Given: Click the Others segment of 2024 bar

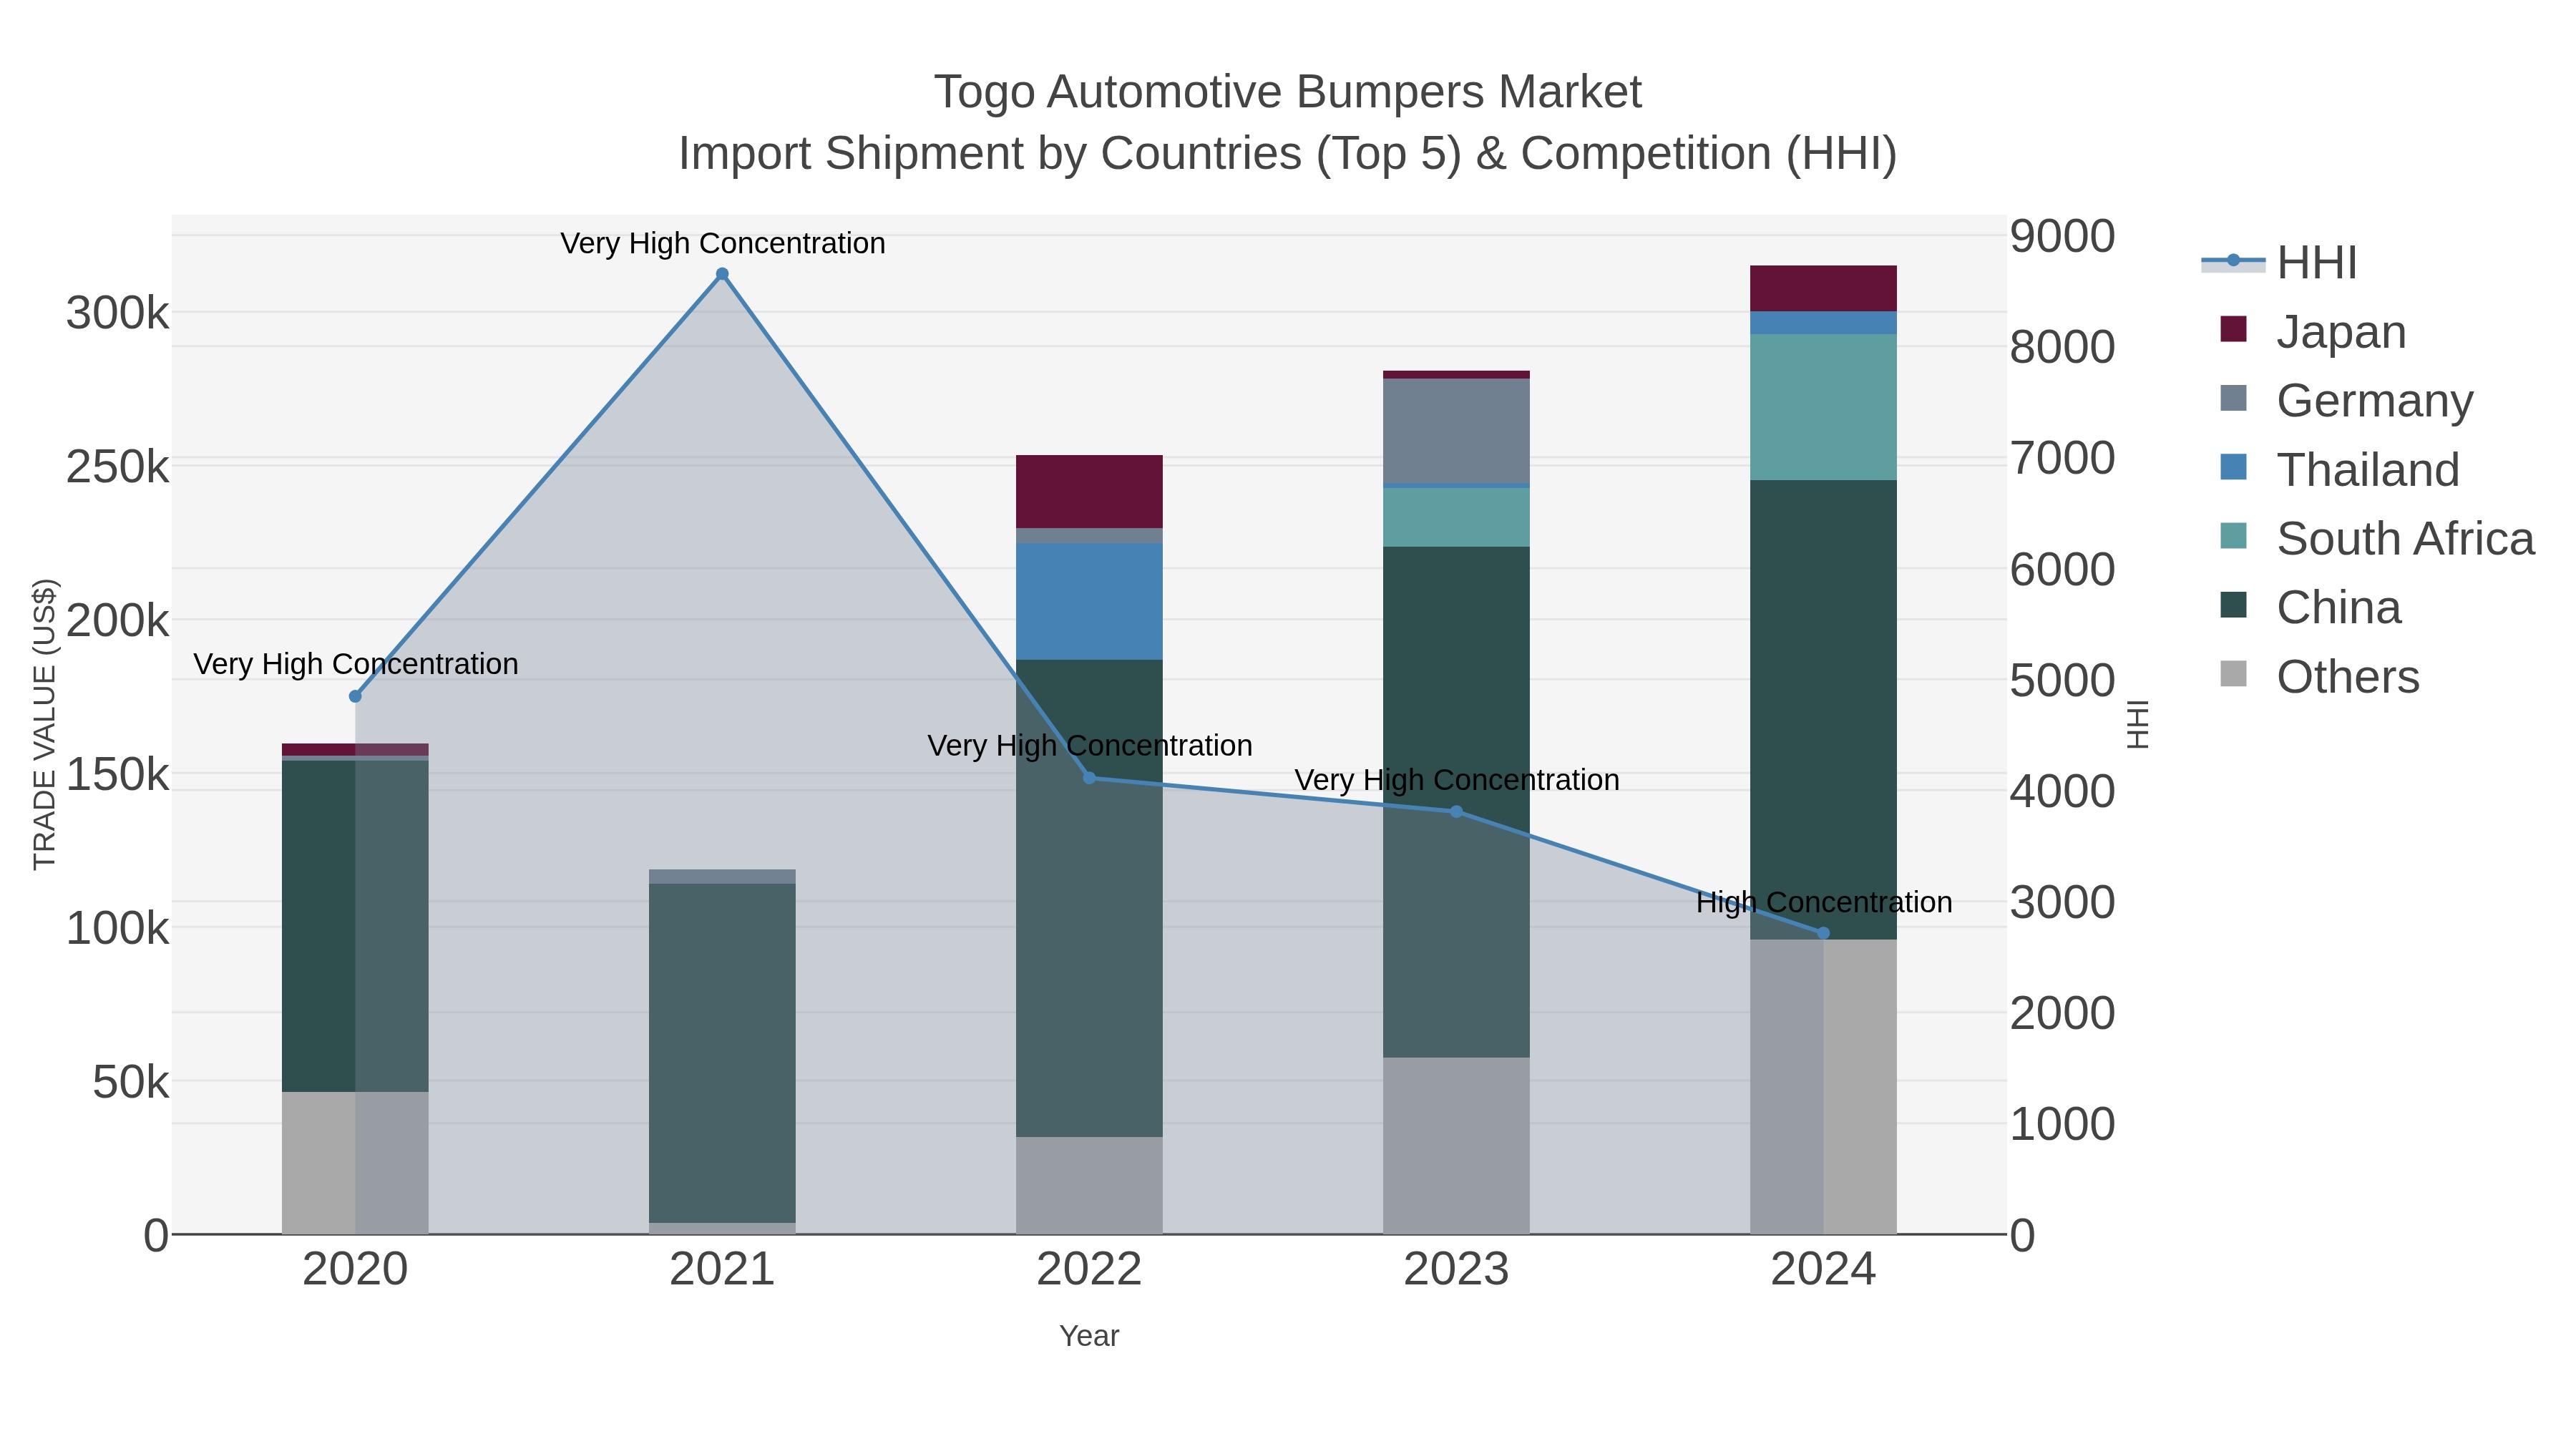Looking at the screenshot, I should tap(1823, 1086).
